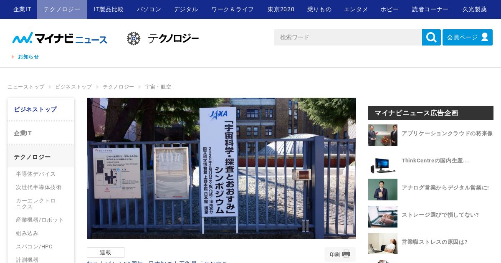Go to 宇宙・航空 breadcrumb link
Screen dimensions: 501x263
click(x=158, y=87)
